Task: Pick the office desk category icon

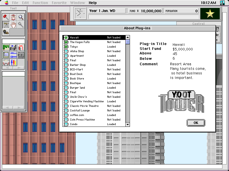Action: (13, 47)
